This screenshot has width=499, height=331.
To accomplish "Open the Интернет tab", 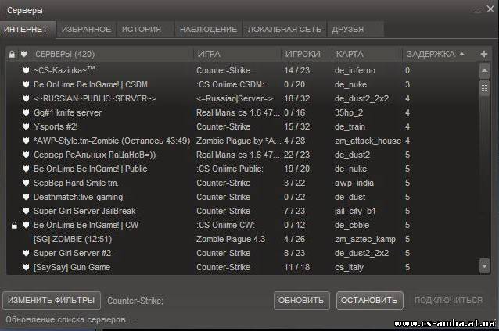I will pos(27,30).
